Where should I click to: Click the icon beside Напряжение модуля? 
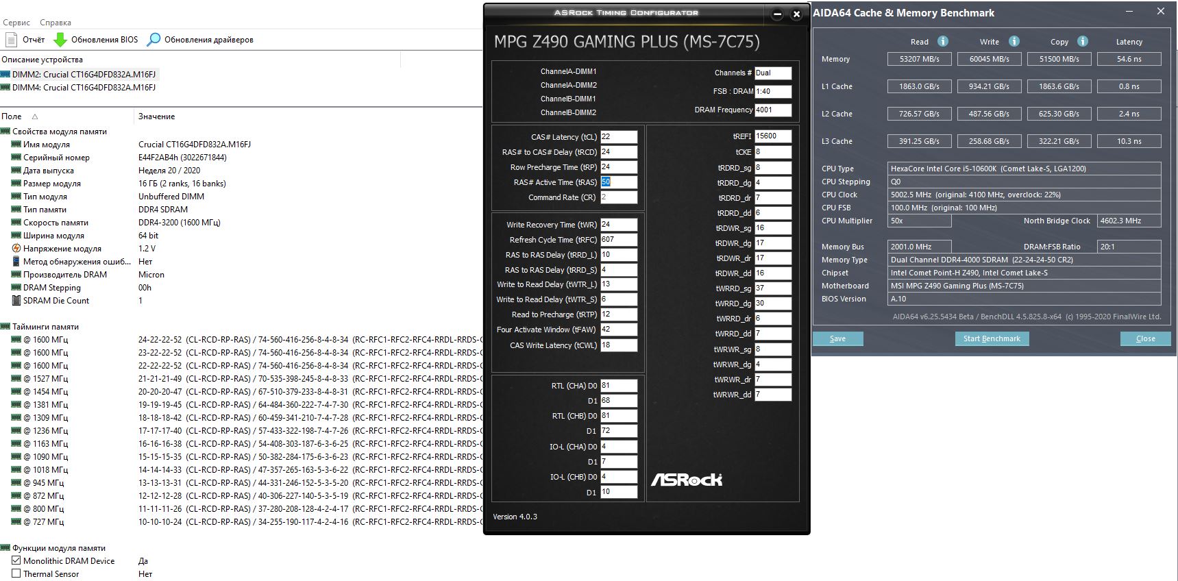click(16, 249)
